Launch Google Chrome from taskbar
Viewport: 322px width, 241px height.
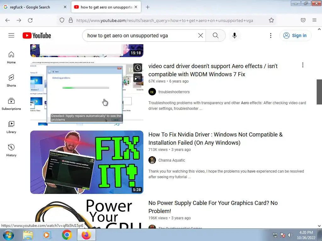click(x=67, y=235)
